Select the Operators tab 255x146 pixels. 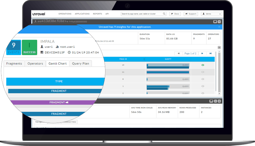coord(35,63)
